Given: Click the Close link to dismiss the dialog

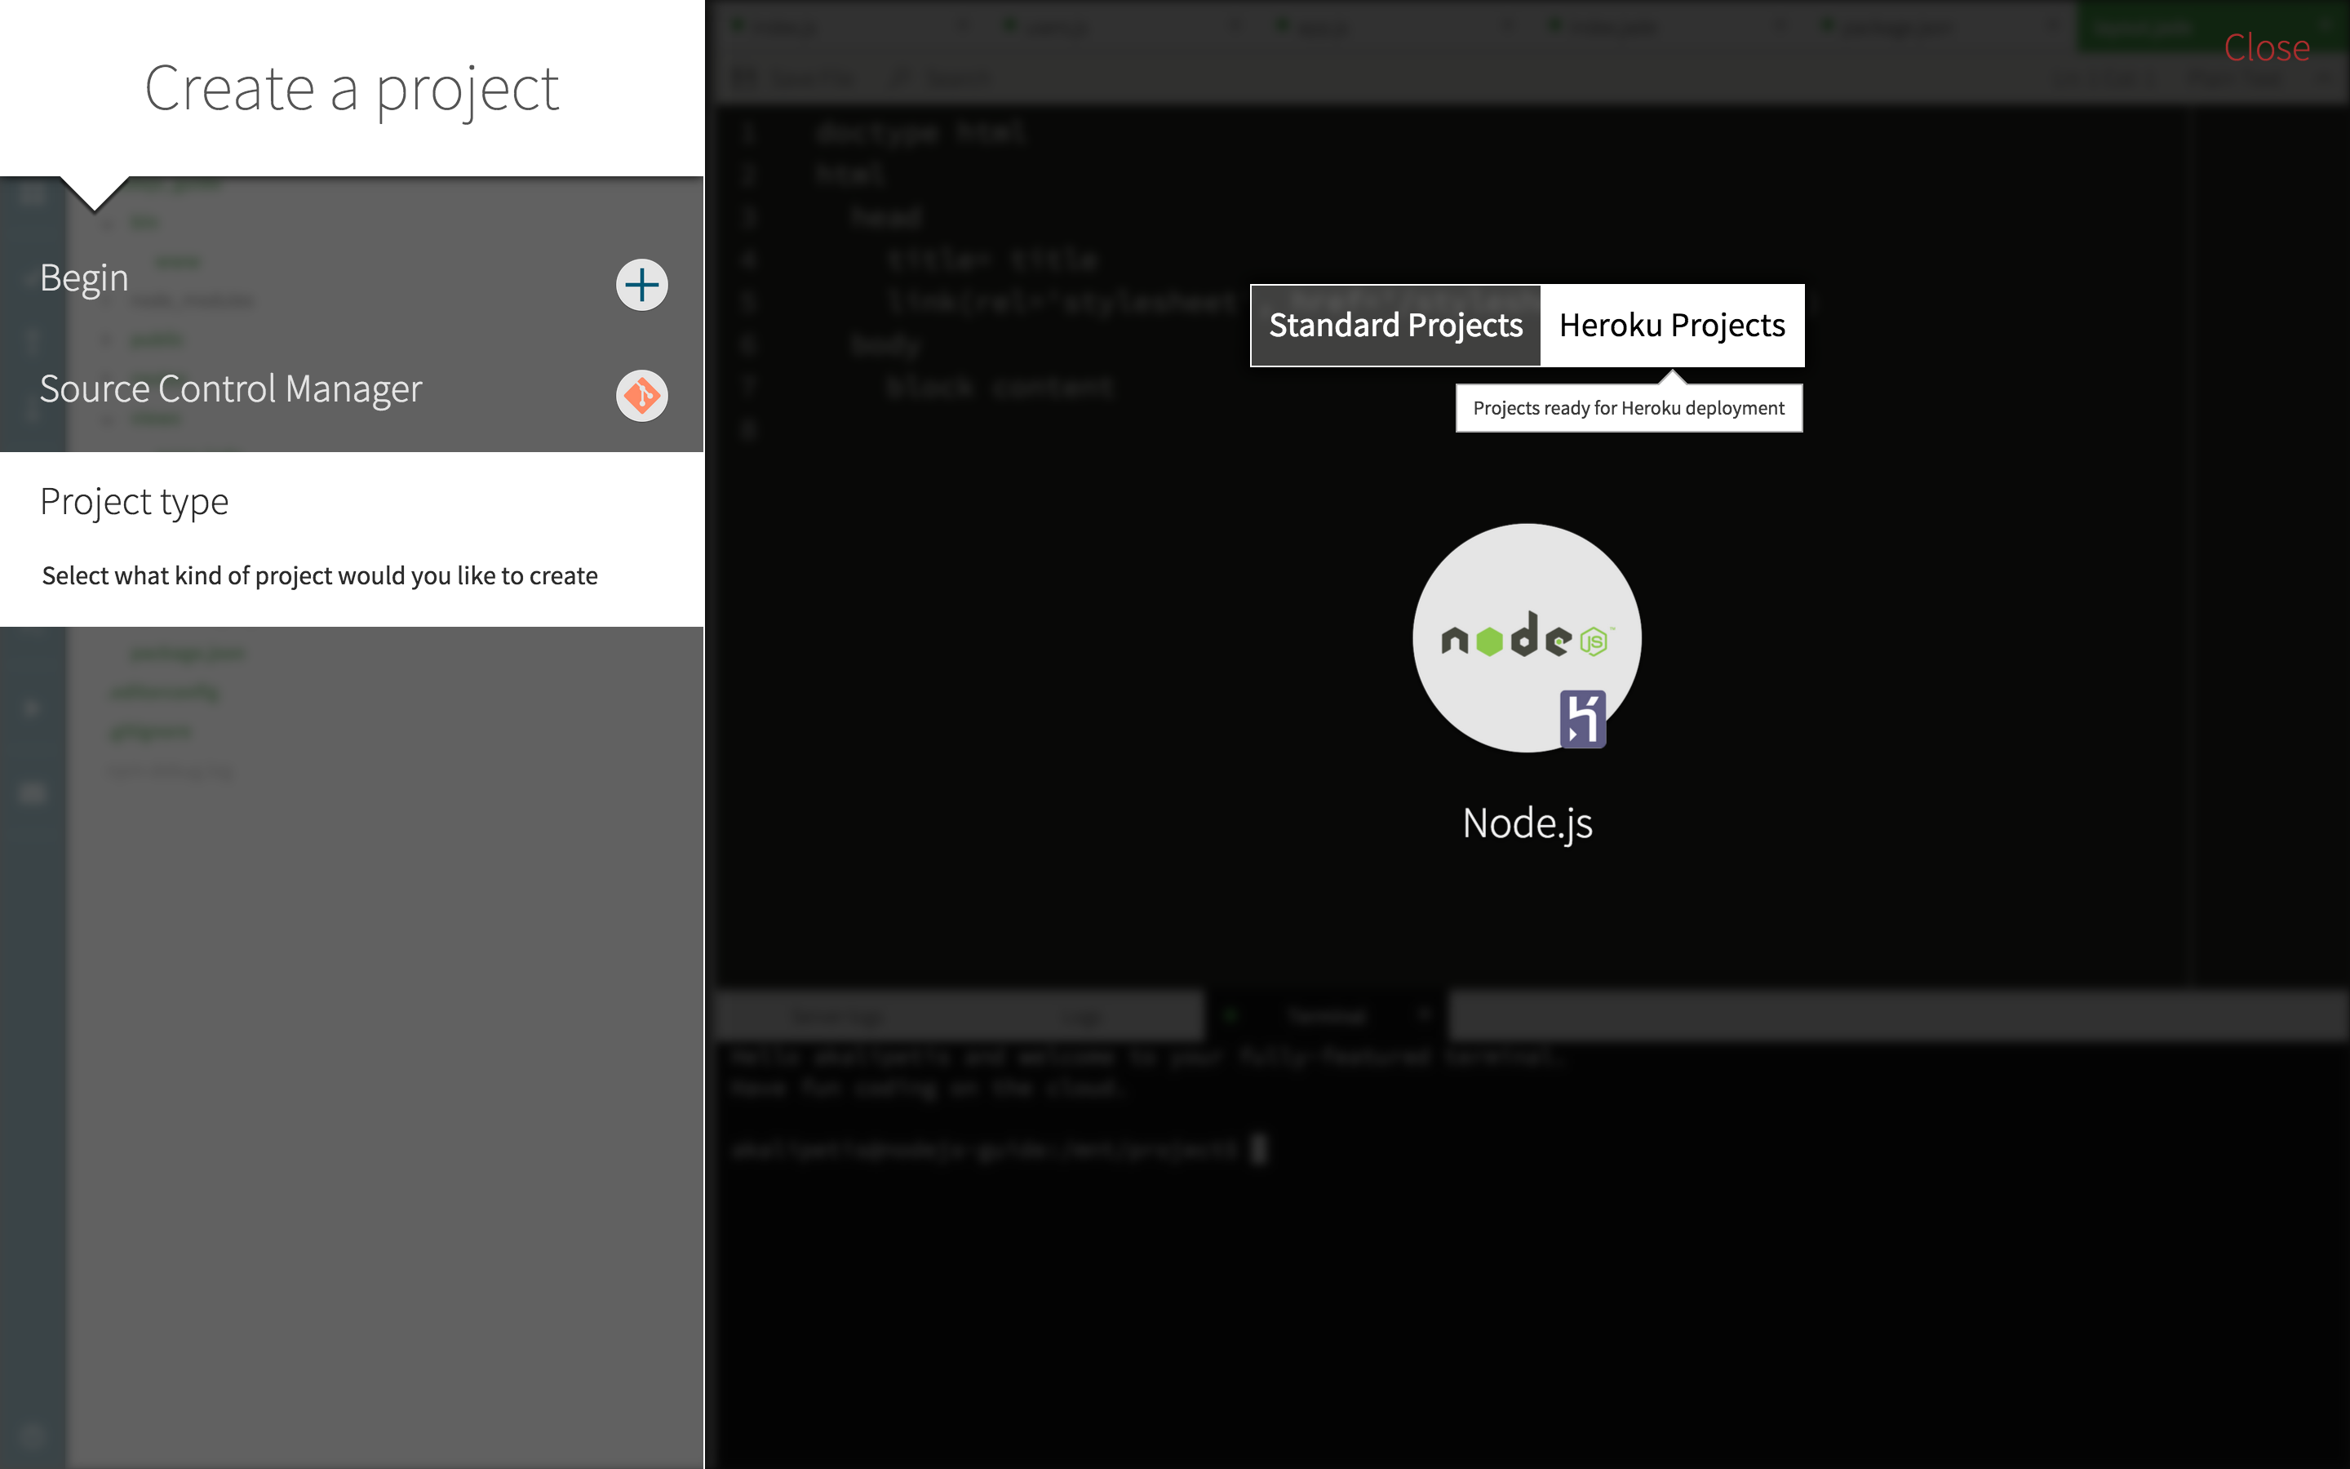Looking at the screenshot, I should click(x=2268, y=47).
